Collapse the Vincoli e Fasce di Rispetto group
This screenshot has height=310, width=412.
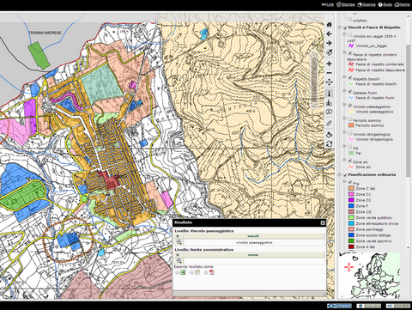coord(340,27)
